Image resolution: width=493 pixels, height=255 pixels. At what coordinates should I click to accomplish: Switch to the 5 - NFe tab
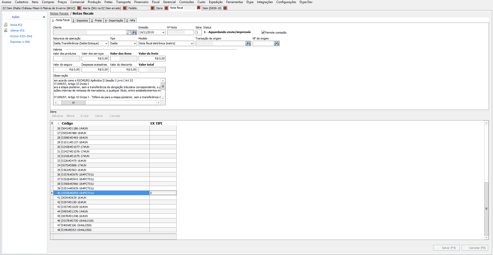point(131,21)
